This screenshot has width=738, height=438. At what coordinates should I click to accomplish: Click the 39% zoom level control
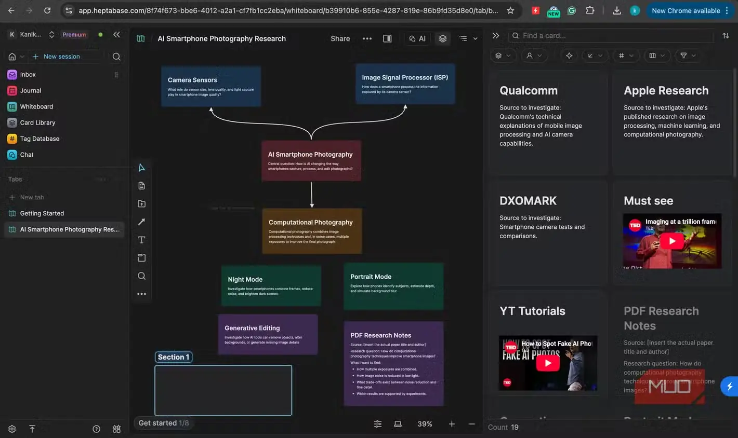pos(425,424)
